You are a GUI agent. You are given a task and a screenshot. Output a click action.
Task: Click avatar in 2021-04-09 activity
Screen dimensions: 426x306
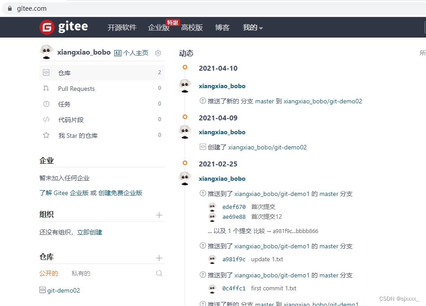(x=185, y=132)
